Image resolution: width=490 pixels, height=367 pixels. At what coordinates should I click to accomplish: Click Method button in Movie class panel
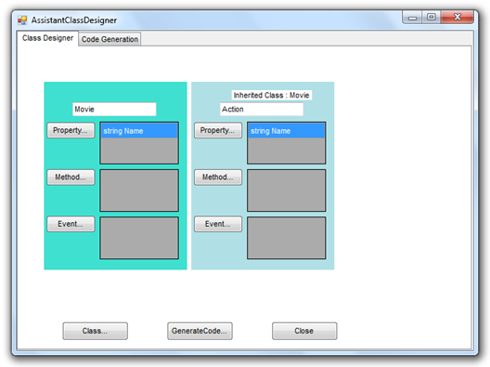[71, 177]
